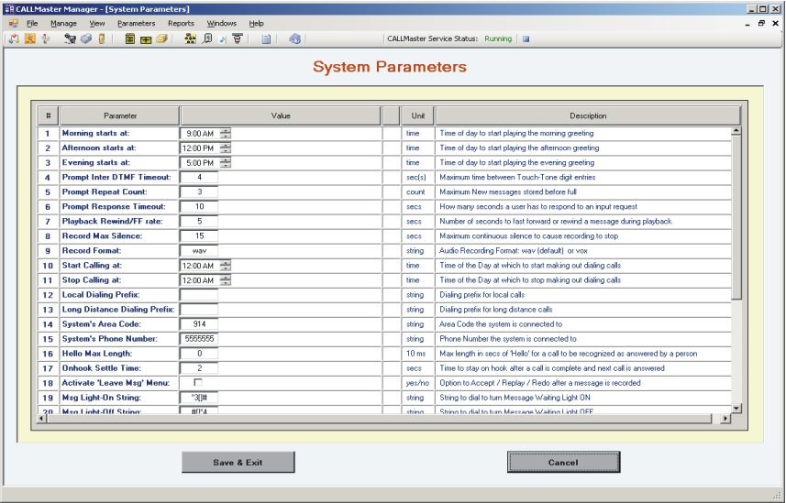Decrease Start Calling at time with down arrow
Screen dimensions: 786x503
pyautogui.click(x=226, y=268)
